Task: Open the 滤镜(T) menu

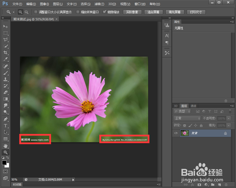Action: [99, 4]
